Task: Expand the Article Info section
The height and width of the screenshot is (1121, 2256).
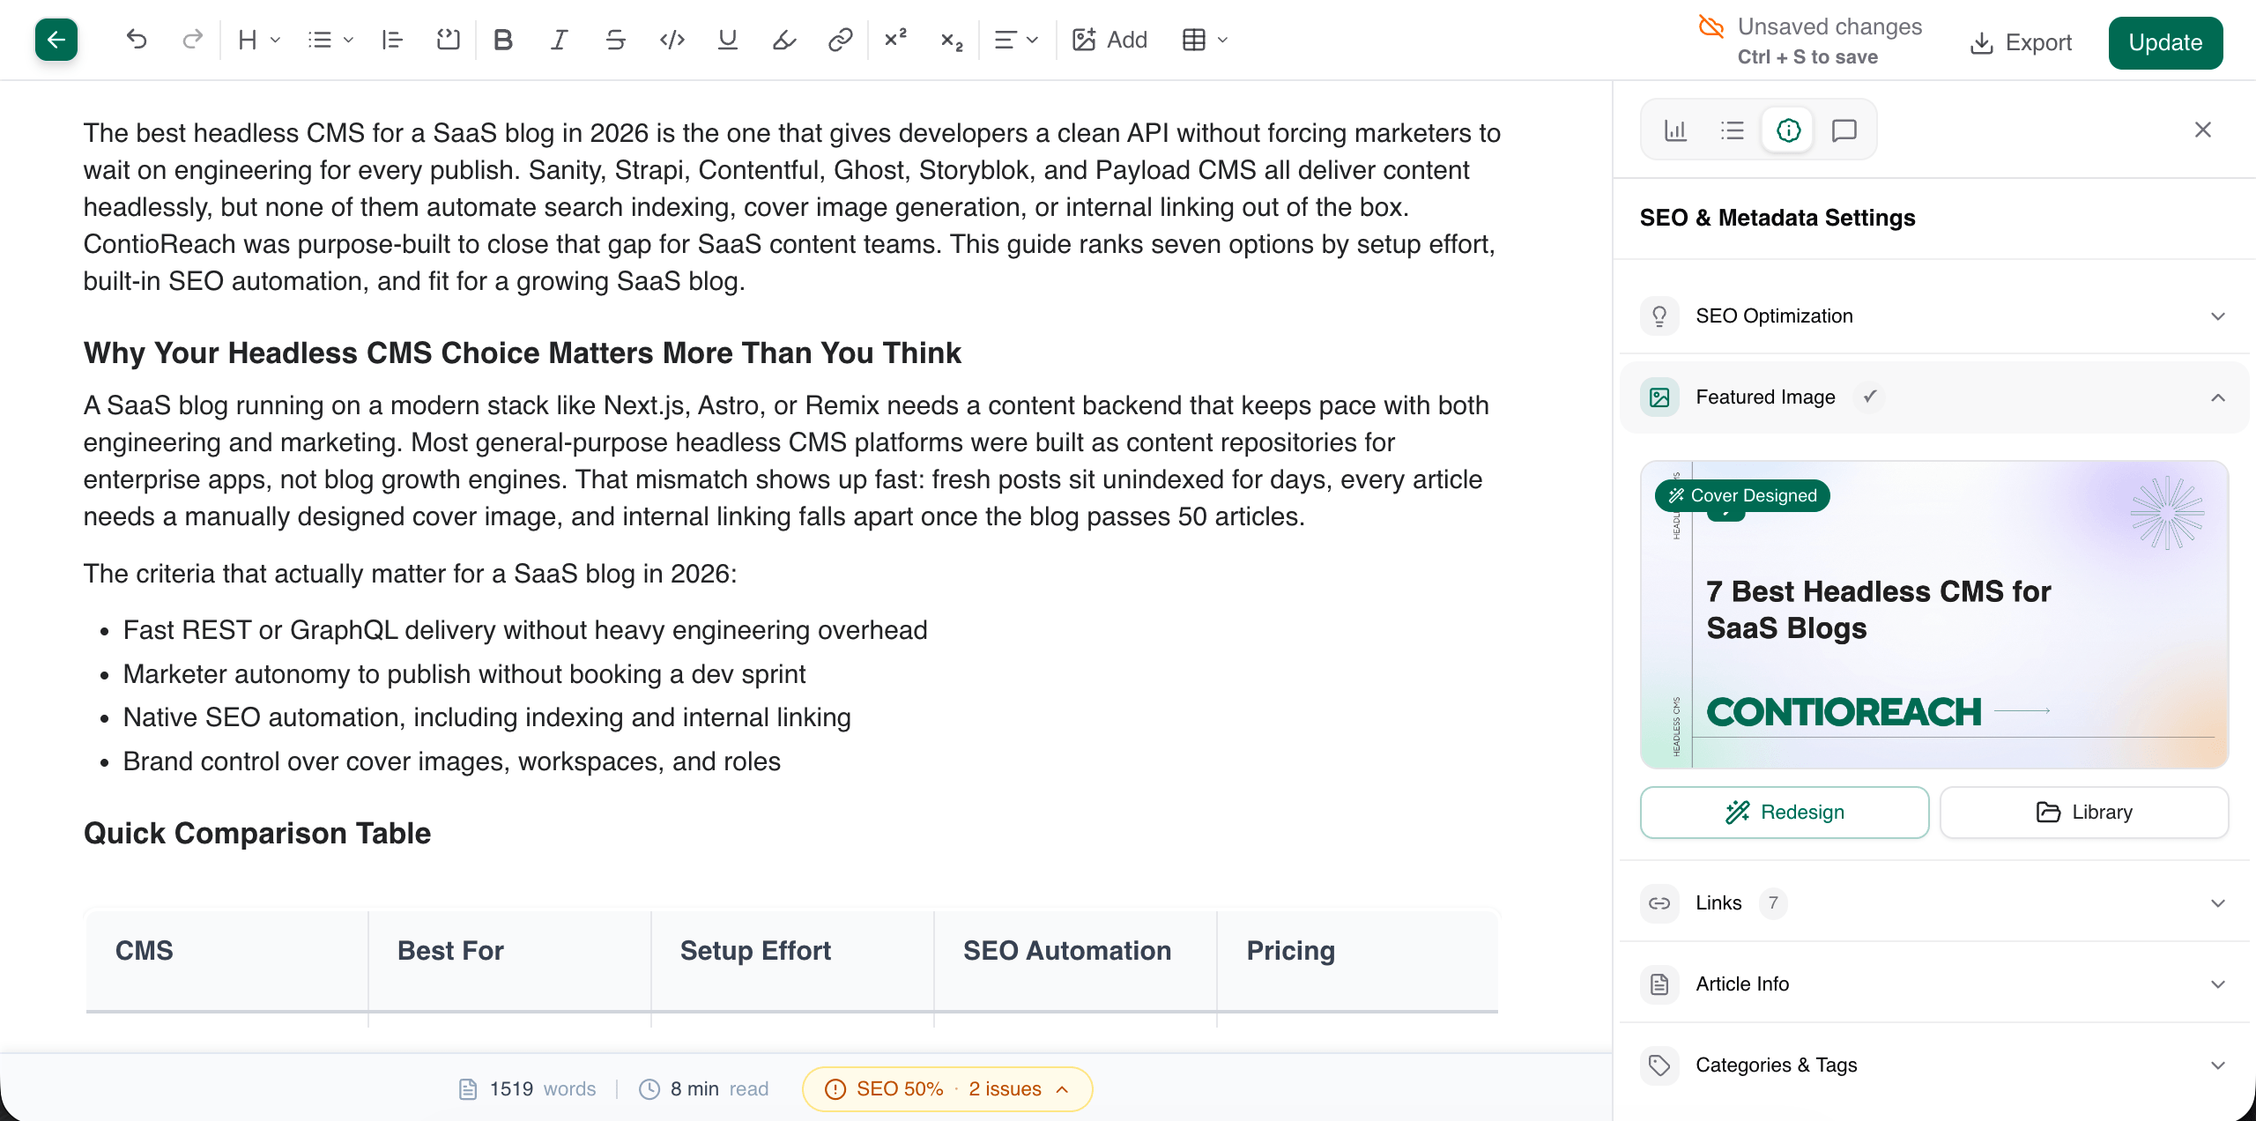Action: tap(1934, 984)
